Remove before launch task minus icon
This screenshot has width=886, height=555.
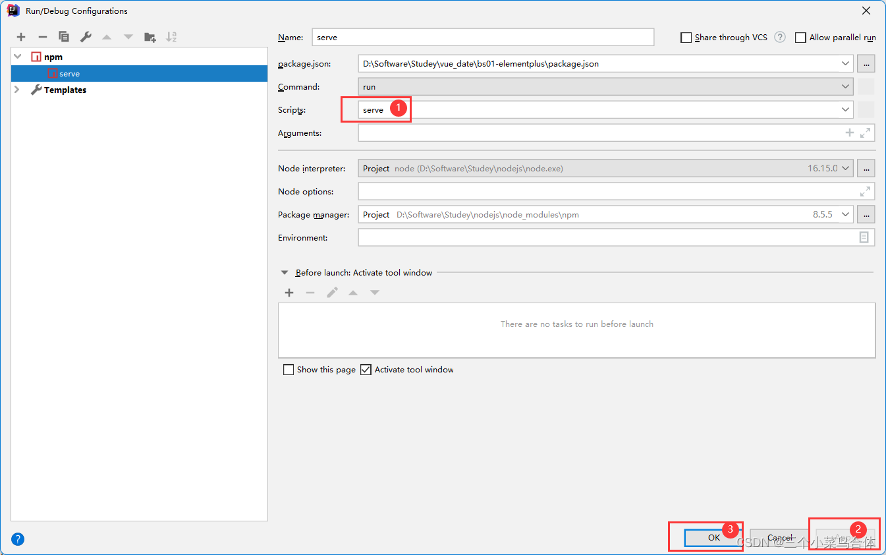(x=310, y=293)
